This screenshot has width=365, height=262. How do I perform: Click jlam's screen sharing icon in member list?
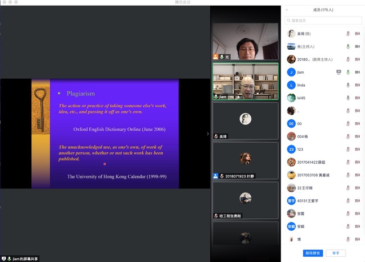pyautogui.click(x=339, y=72)
